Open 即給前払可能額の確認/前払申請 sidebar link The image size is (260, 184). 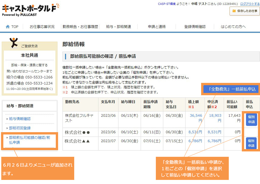[29, 140]
